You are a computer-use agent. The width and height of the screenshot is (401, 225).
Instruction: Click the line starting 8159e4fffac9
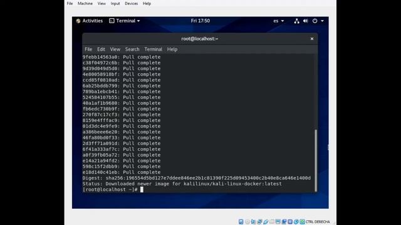click(x=122, y=121)
